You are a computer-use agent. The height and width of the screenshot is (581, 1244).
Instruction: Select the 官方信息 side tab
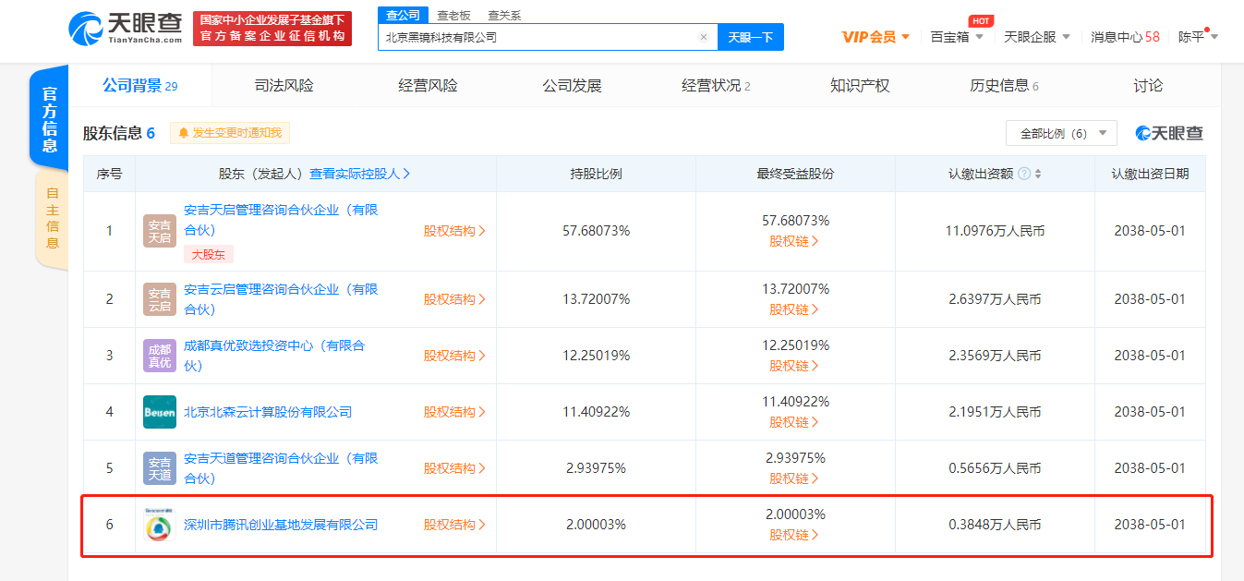[x=50, y=120]
